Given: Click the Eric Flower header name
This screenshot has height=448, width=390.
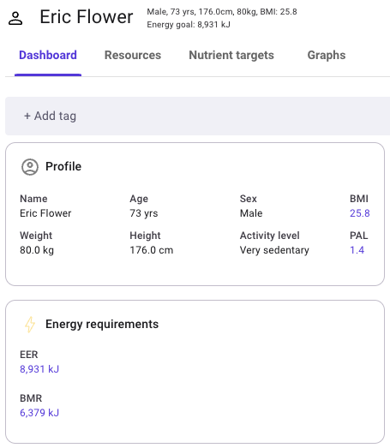Looking at the screenshot, I should click(x=87, y=17).
